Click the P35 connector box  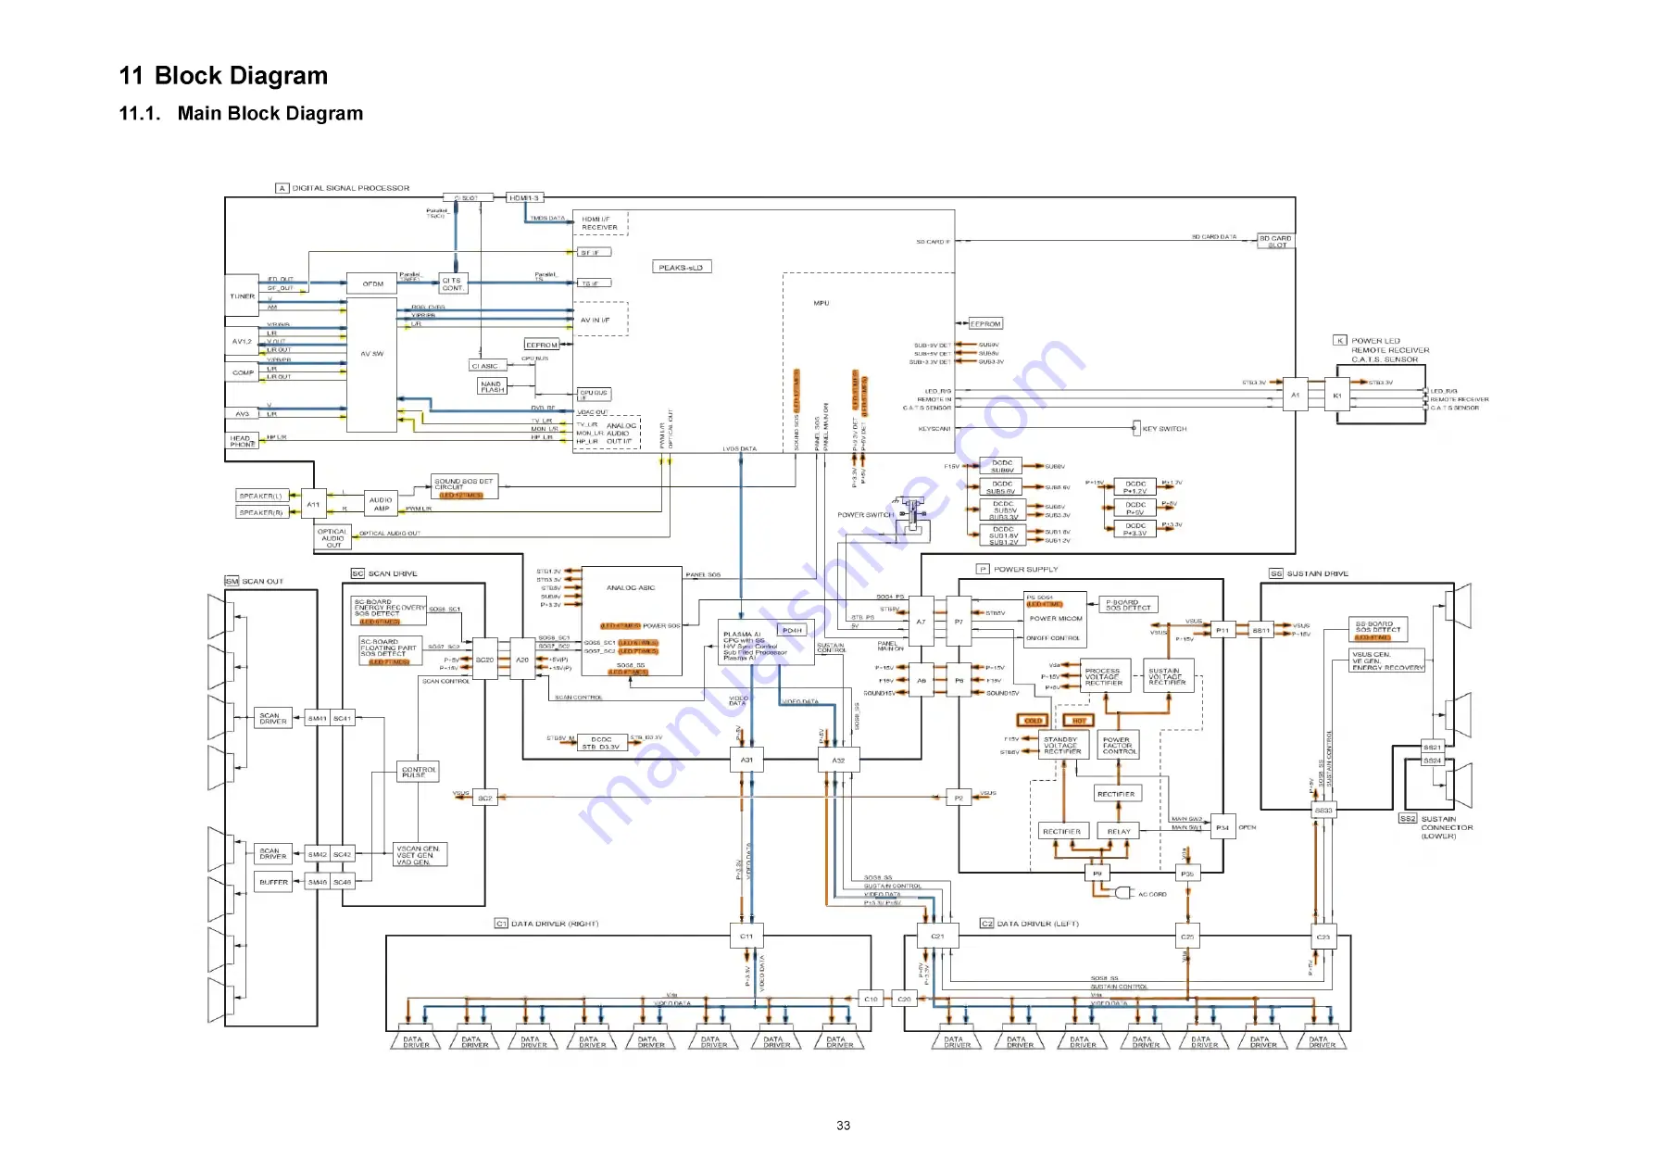[x=1187, y=874]
